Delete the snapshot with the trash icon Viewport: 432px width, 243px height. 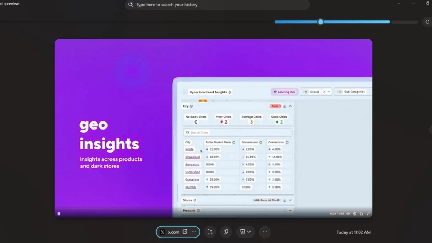click(x=243, y=232)
